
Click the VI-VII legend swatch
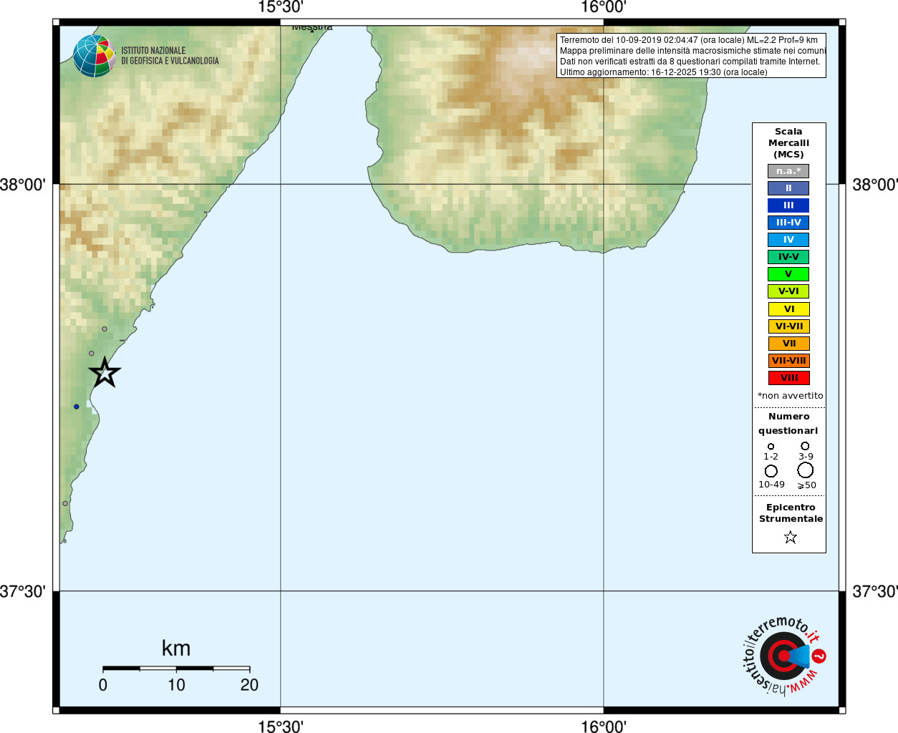click(788, 326)
